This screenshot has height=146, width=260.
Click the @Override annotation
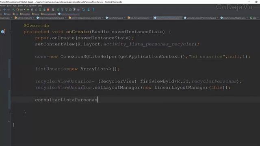coord(36,26)
